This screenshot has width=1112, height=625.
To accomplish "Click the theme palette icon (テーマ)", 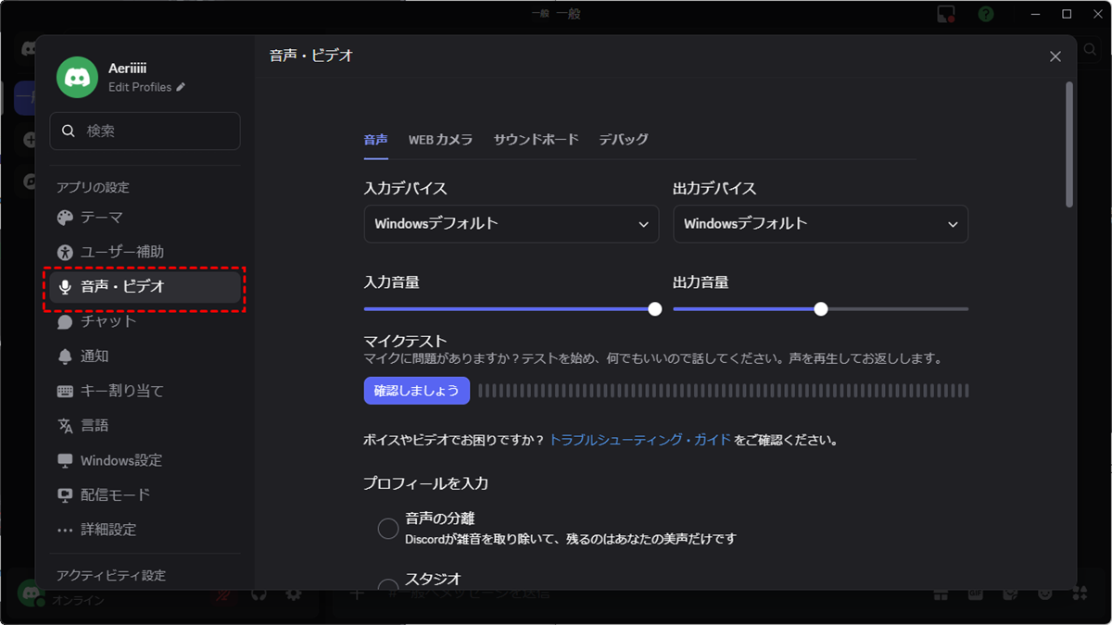I will coord(65,218).
